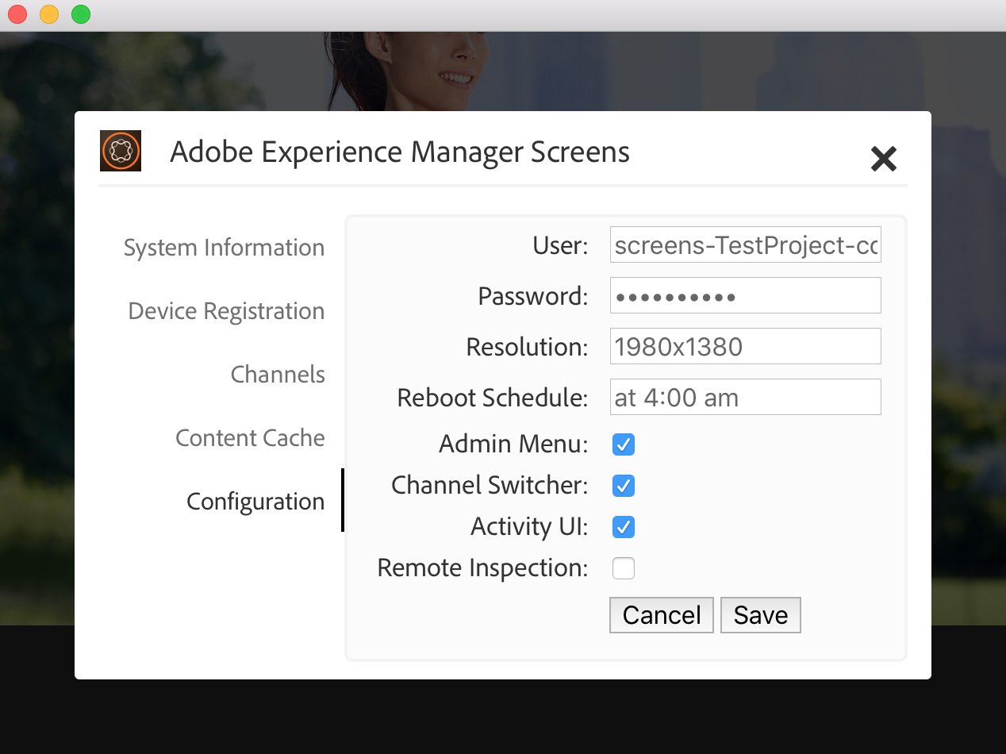This screenshot has width=1006, height=754.
Task: Click the Resolution text field
Action: coord(745,347)
